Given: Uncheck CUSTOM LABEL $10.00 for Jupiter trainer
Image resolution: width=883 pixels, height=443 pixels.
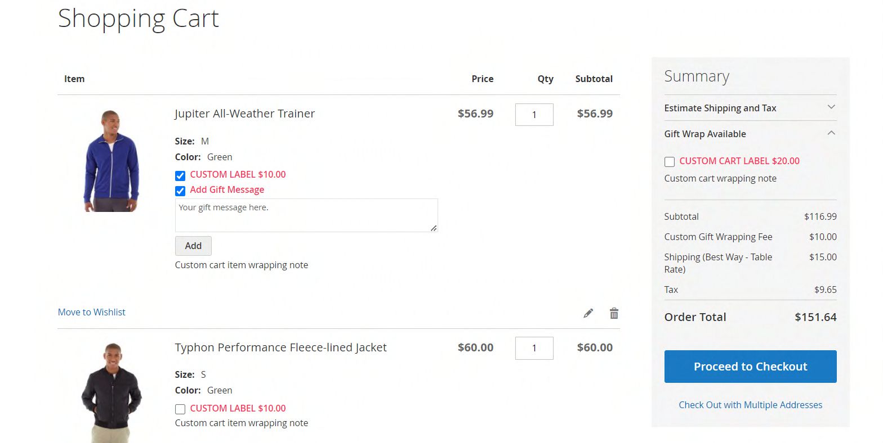Looking at the screenshot, I should [x=180, y=175].
